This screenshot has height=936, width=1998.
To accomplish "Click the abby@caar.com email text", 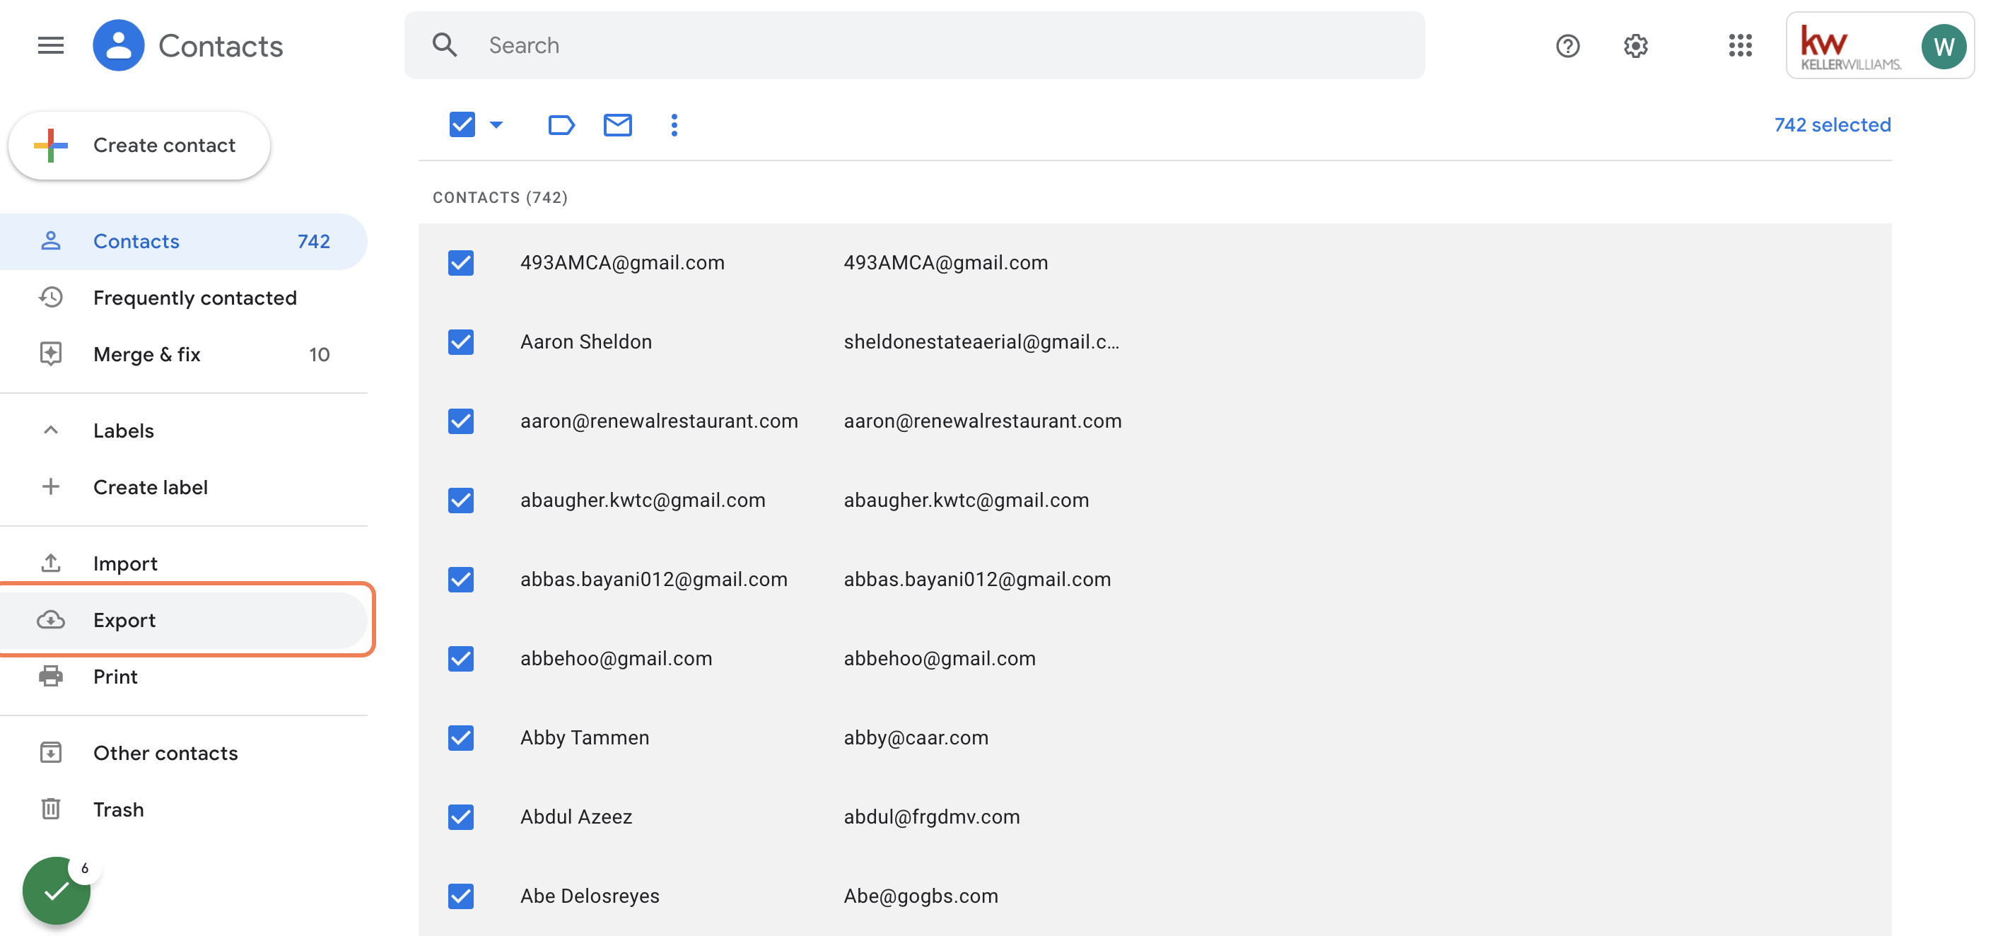I will tap(916, 737).
